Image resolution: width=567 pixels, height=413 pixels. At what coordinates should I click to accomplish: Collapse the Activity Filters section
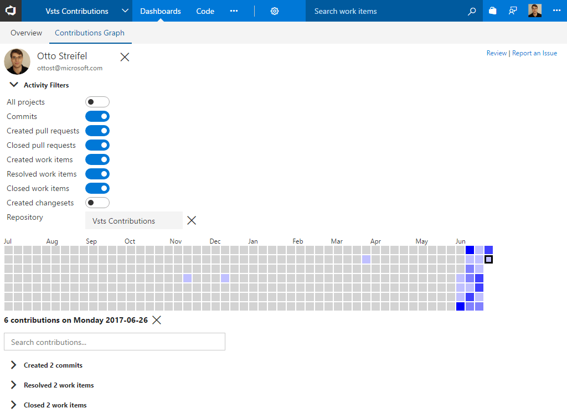point(13,85)
